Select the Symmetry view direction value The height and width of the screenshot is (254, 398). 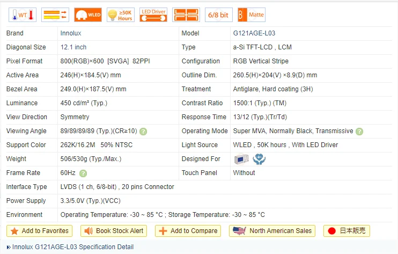pyautogui.click(x=75, y=117)
